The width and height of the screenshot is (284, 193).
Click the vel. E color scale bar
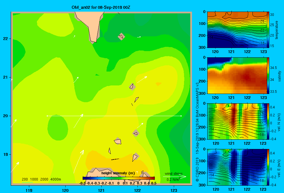268,167
